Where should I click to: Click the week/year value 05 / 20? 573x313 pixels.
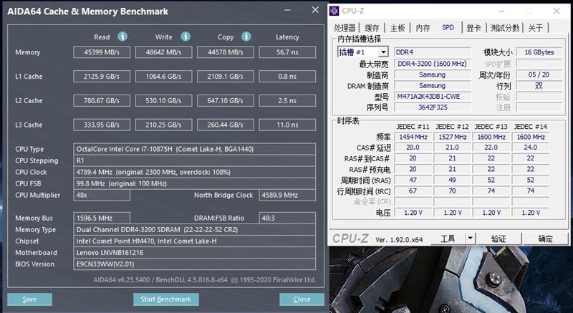[539, 74]
